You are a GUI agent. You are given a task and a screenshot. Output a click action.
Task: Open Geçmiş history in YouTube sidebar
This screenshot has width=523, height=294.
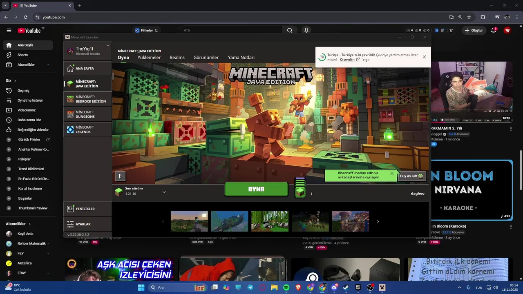pos(28,91)
